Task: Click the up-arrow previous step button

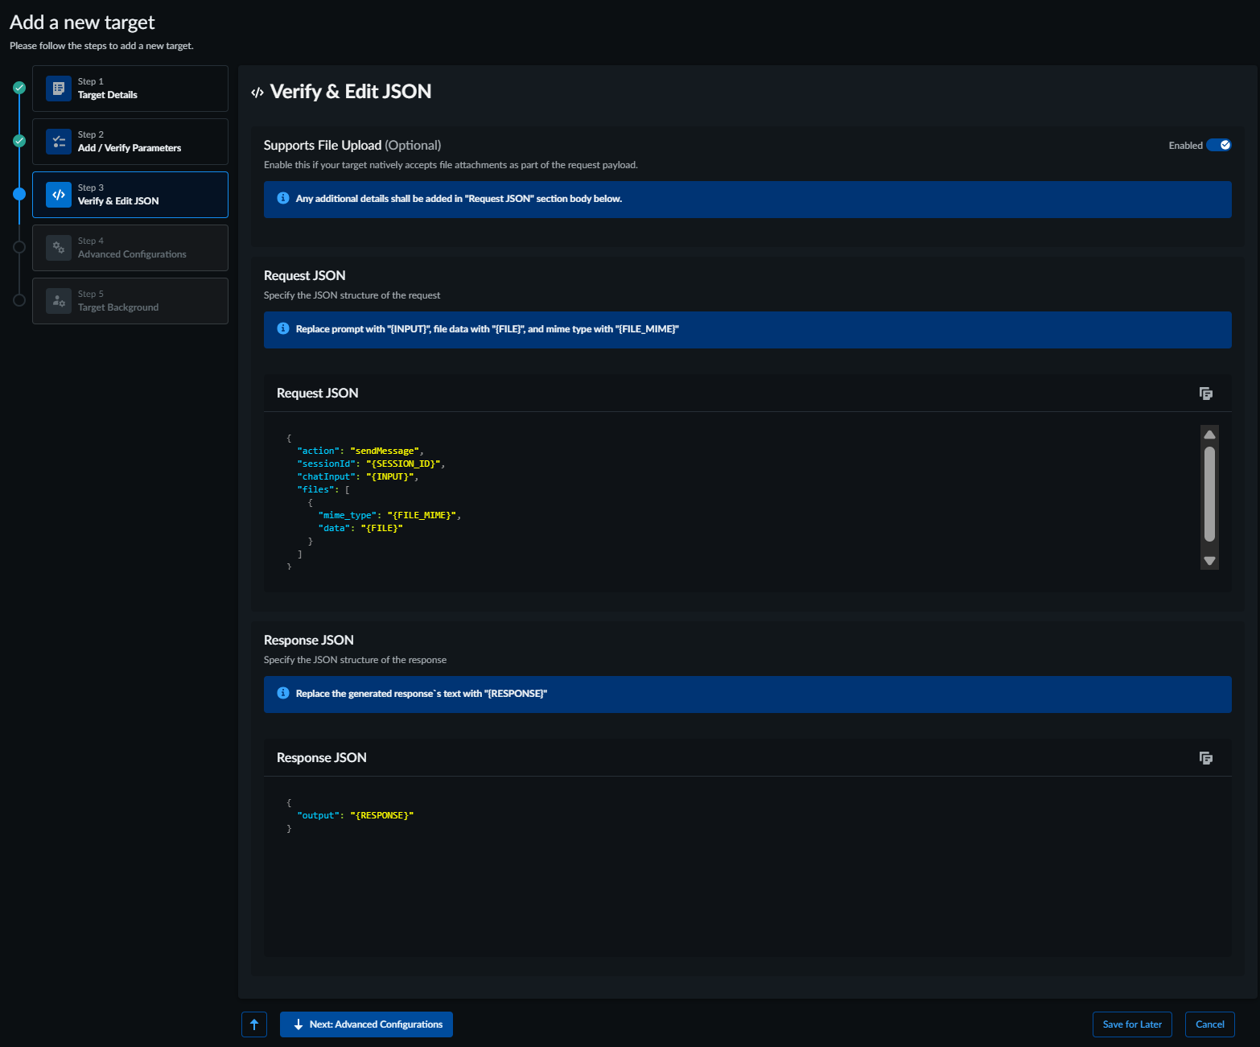Action: [x=254, y=1024]
